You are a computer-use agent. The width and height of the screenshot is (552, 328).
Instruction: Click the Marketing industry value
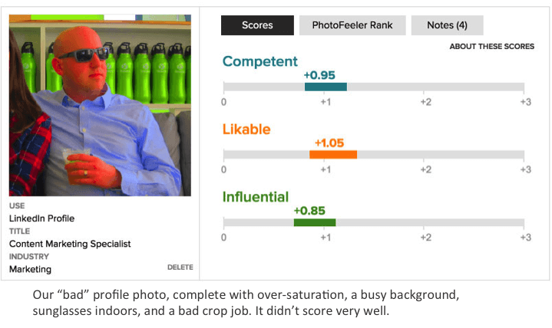pyautogui.click(x=30, y=269)
